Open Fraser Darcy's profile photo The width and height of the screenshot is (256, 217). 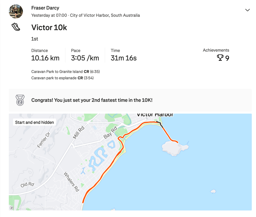(16, 12)
